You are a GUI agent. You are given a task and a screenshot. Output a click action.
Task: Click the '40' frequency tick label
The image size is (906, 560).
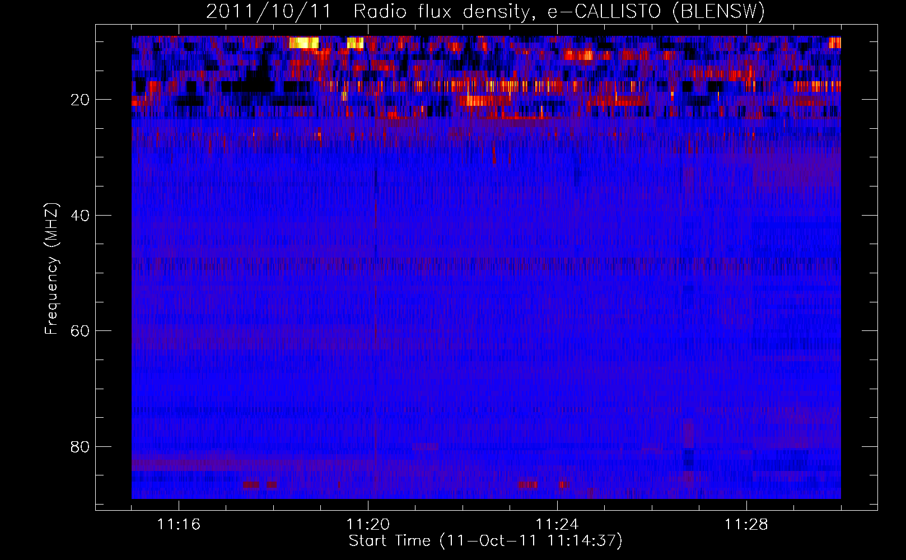(x=81, y=216)
